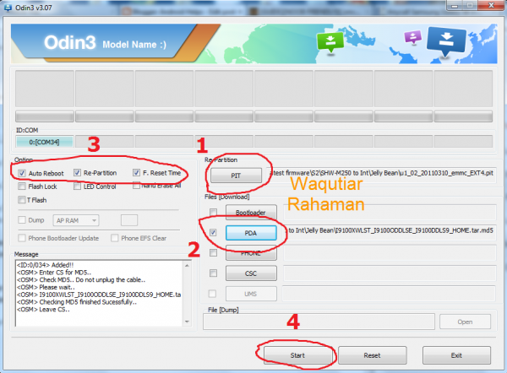
Task: Click the small box beside AP RAM
Action: tap(129, 220)
